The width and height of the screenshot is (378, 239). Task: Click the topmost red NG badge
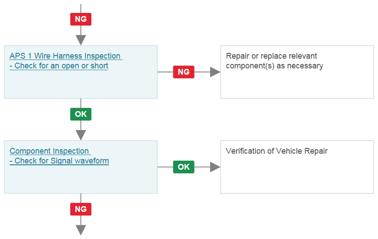click(81, 19)
